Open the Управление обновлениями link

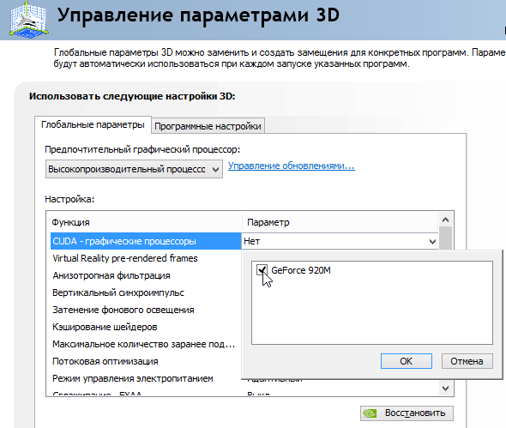[292, 166]
